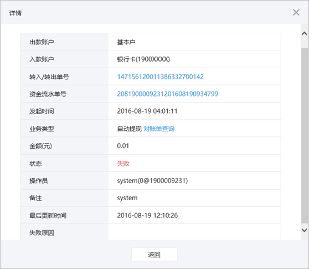Click the 详情 dialog title
This screenshot has width=309, height=269.
click(x=16, y=13)
